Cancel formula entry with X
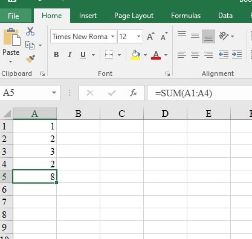This screenshot has width=252, height=239. [90, 93]
